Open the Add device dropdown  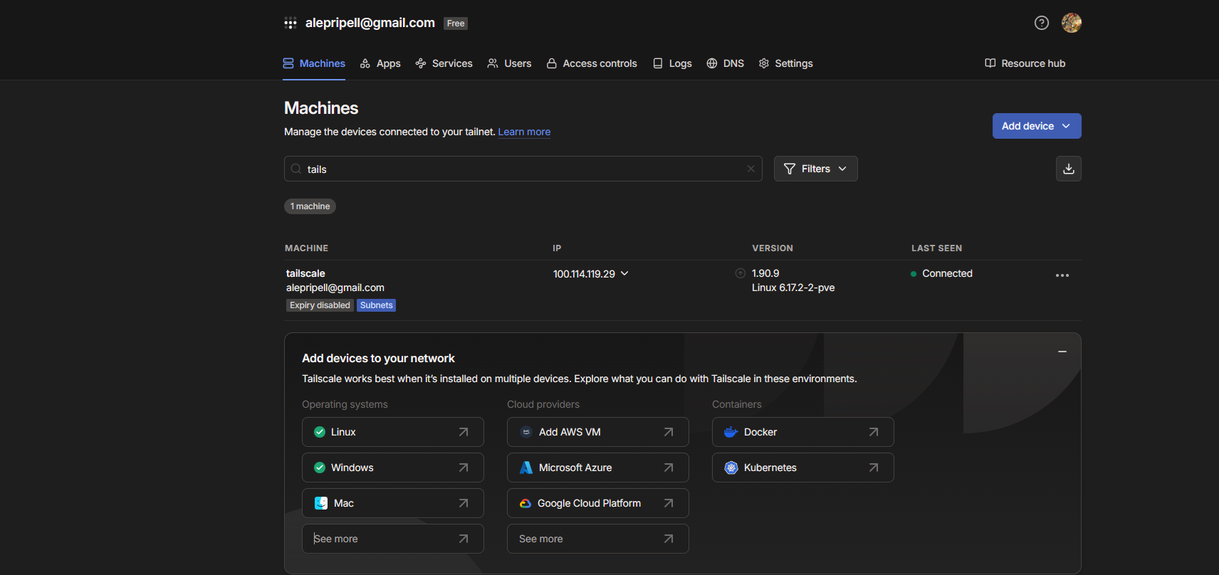(x=1036, y=126)
